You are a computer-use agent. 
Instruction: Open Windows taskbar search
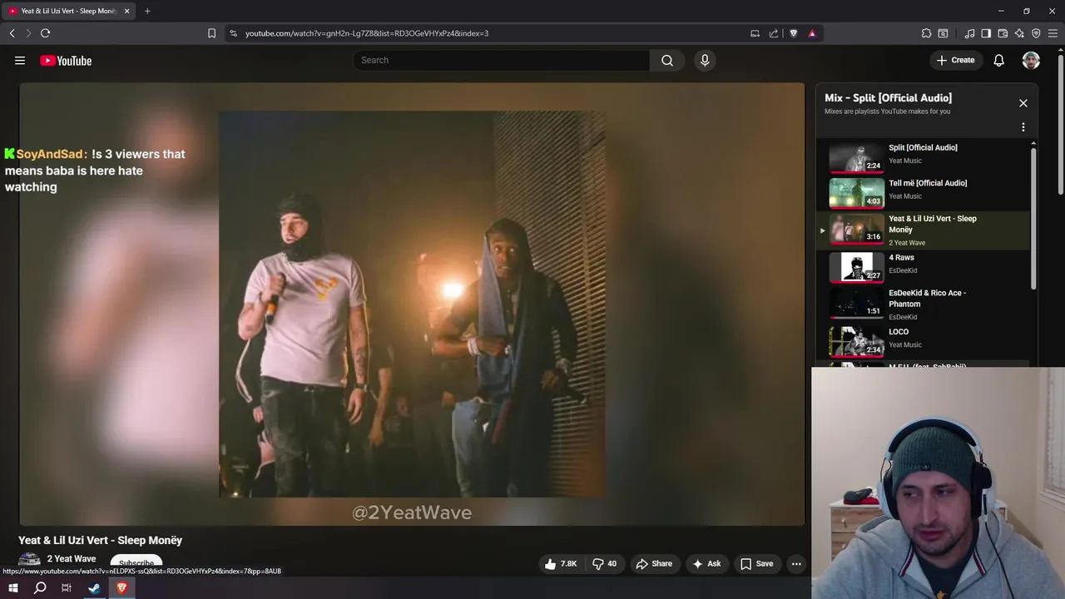(40, 588)
